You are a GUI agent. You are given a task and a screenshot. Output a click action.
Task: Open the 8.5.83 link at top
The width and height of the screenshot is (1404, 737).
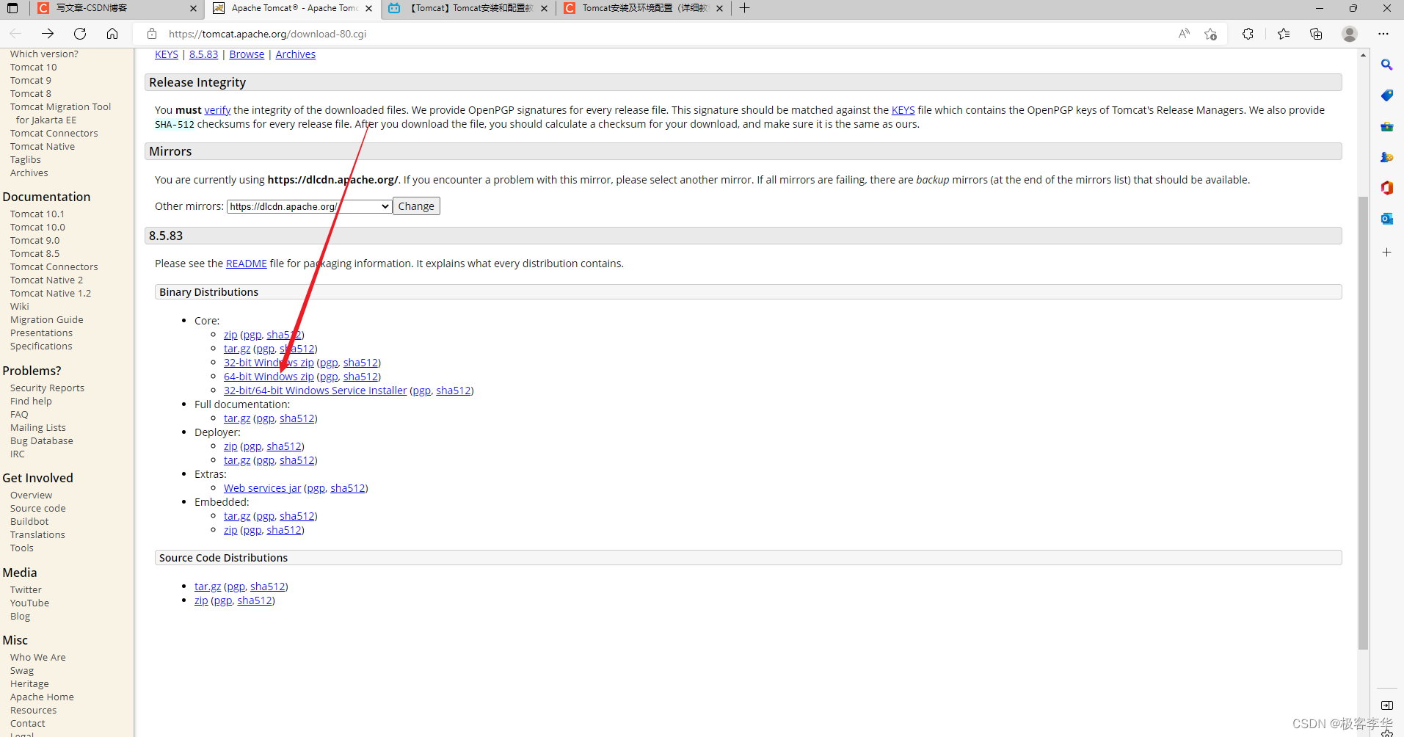click(x=203, y=54)
